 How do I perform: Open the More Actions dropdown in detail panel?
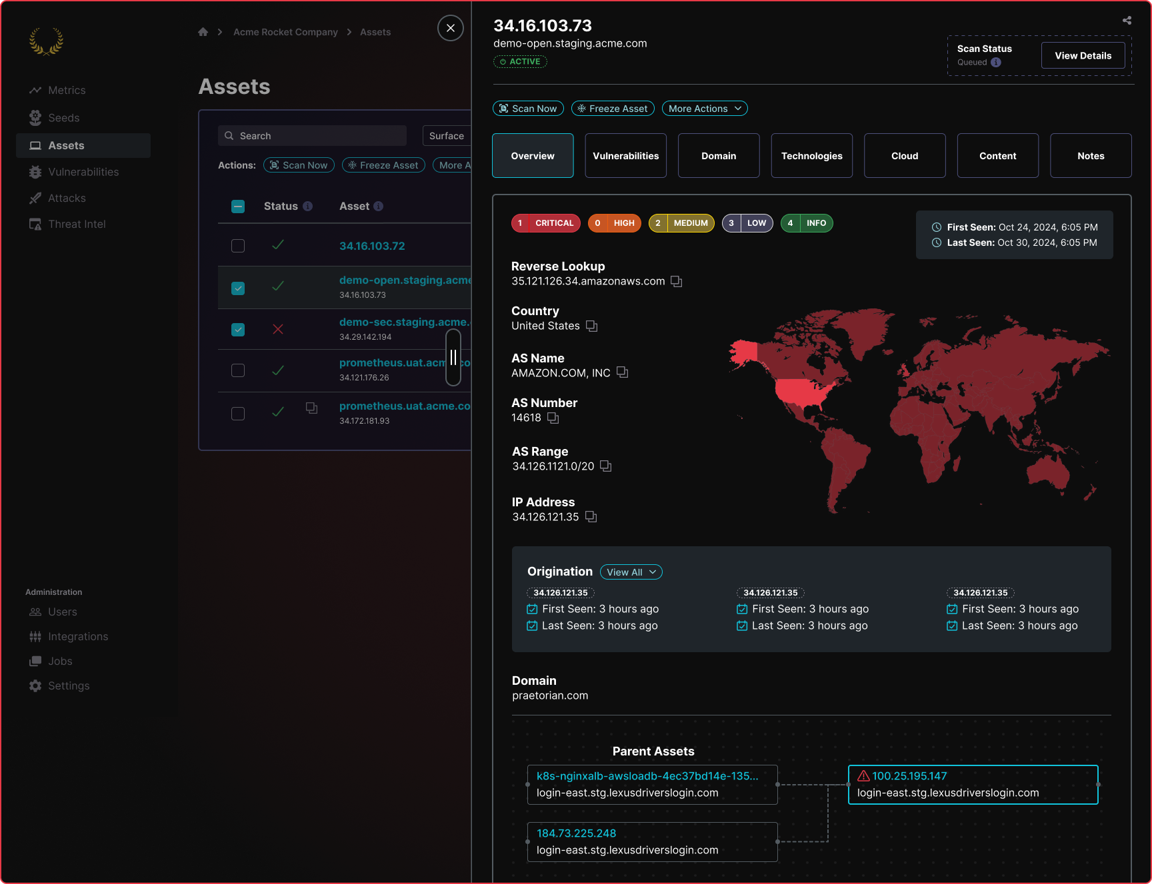coord(705,109)
